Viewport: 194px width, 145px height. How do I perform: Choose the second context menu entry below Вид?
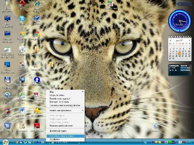pos(65,95)
